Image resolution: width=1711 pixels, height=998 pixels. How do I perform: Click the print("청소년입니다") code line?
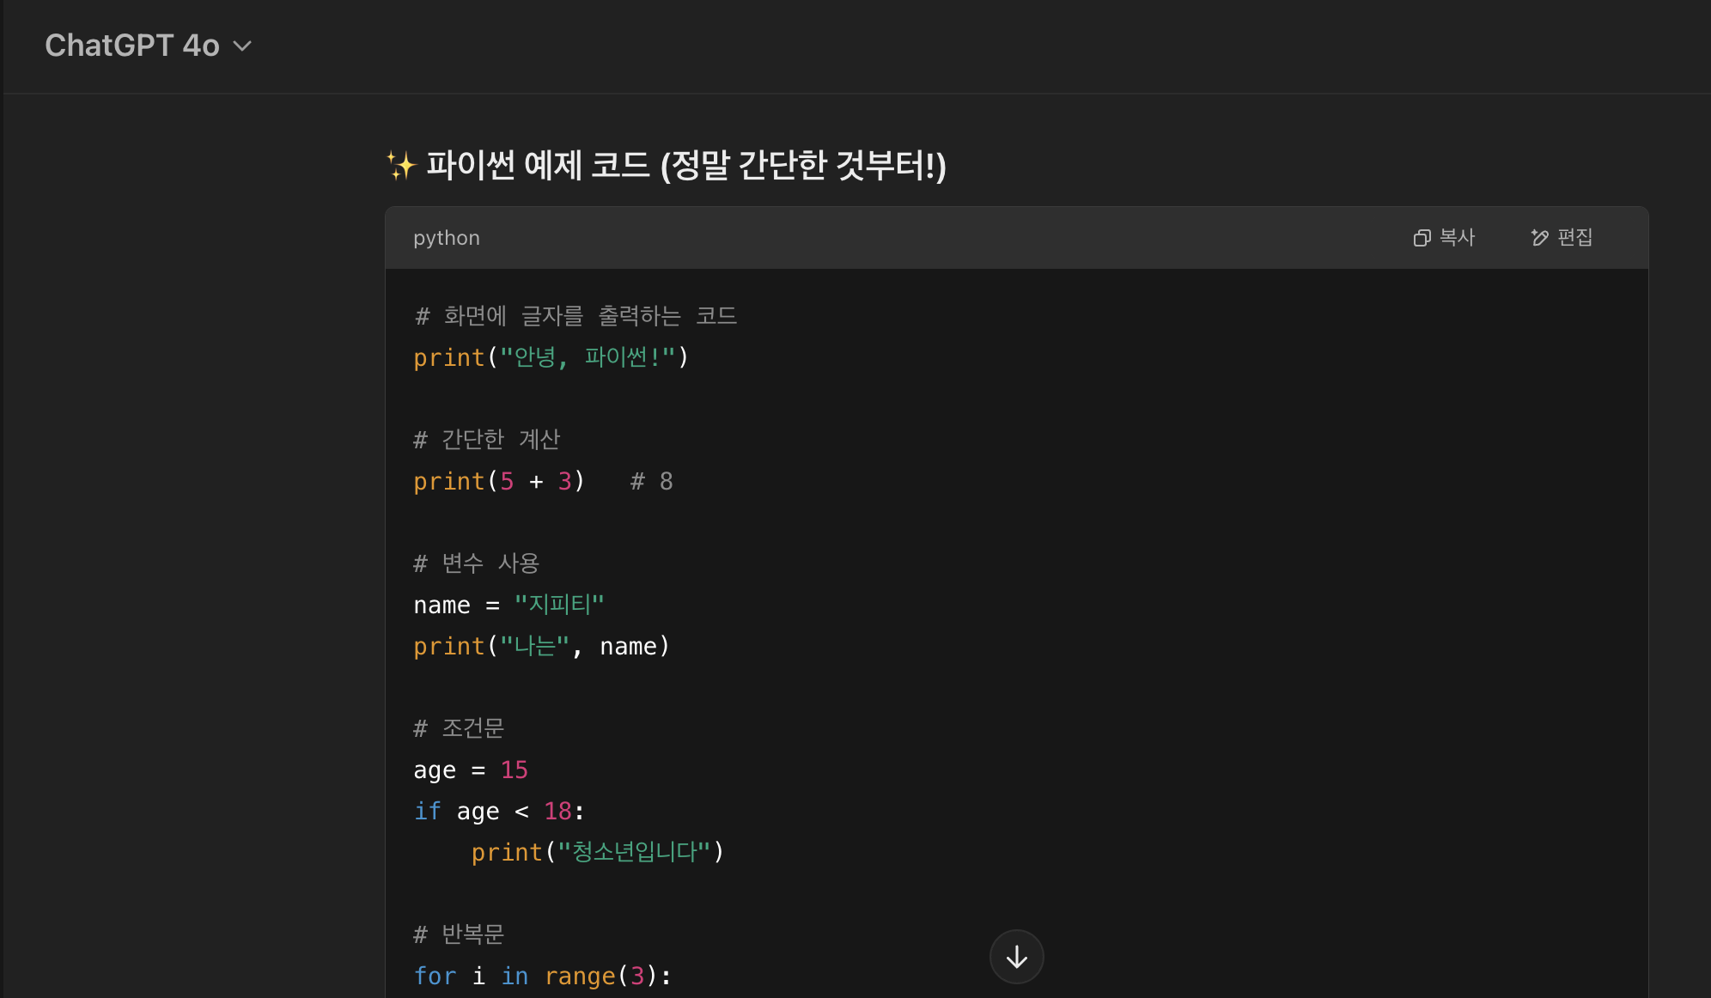pos(598,852)
